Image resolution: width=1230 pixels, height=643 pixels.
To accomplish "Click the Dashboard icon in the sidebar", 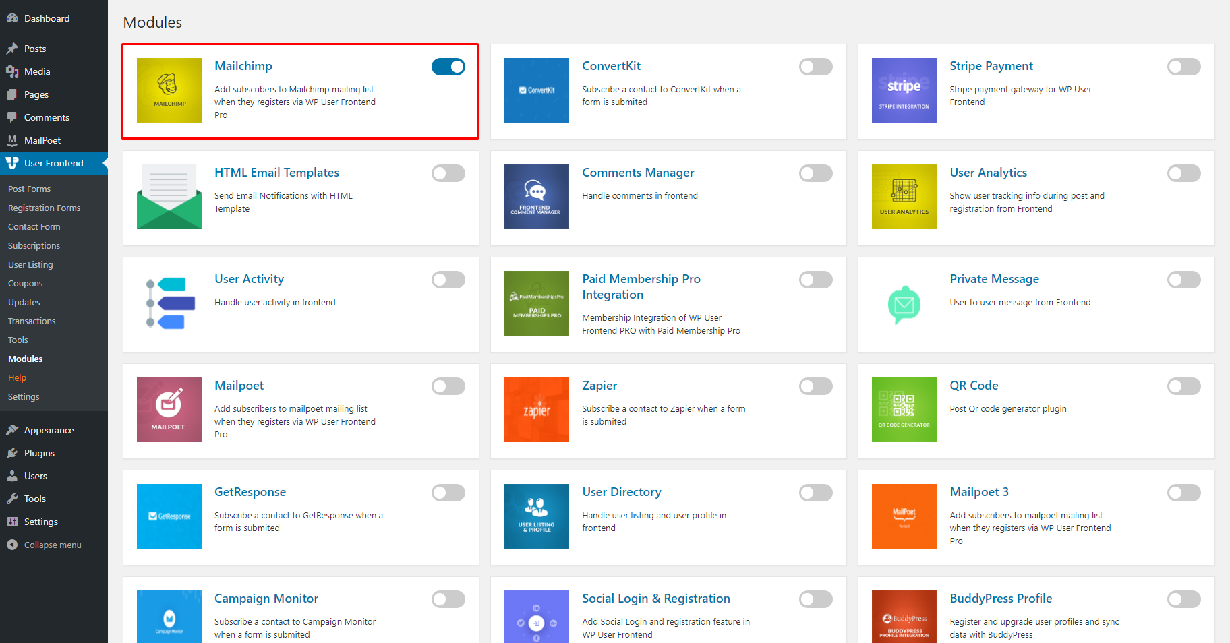I will pyautogui.click(x=12, y=18).
